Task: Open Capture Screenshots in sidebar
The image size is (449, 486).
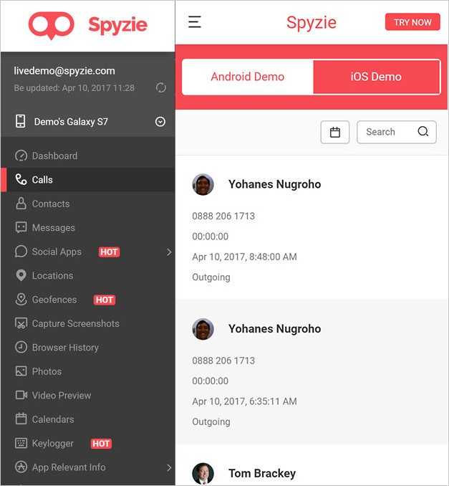Action: click(x=75, y=324)
